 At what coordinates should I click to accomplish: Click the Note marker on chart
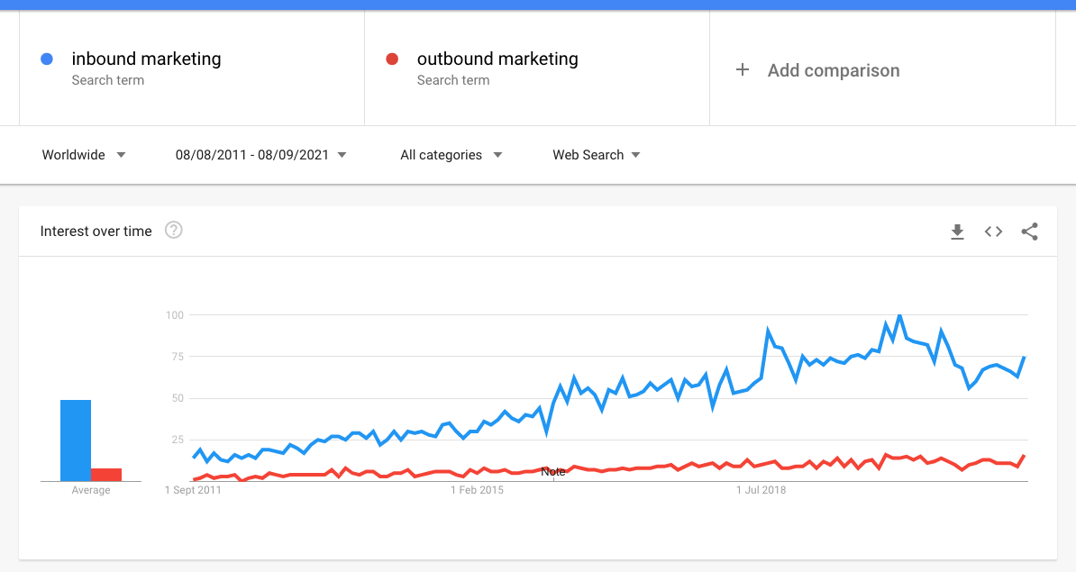[x=553, y=472]
